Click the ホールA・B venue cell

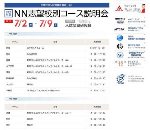click(55, 66)
